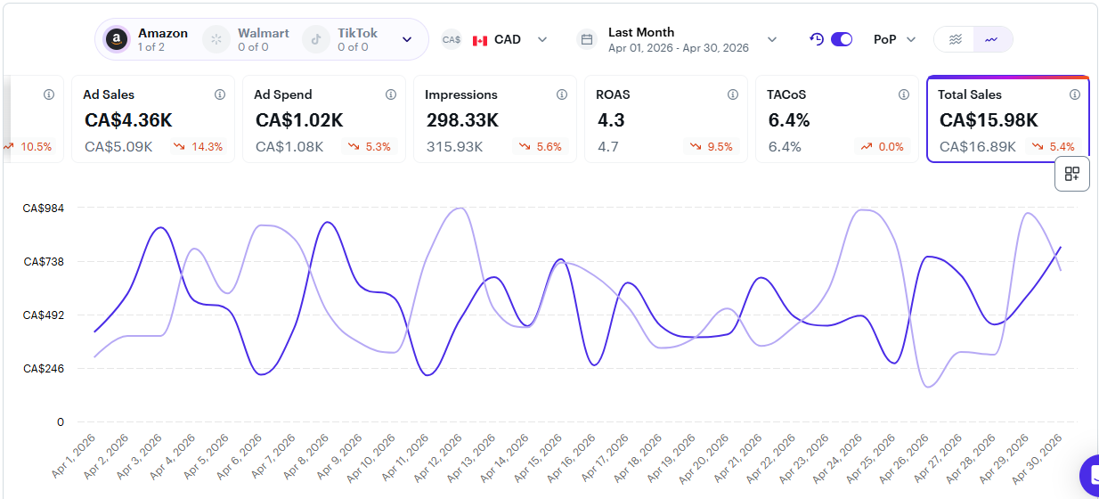Switch to the stacked lines chart view
The width and height of the screenshot is (1099, 499).
tap(955, 39)
